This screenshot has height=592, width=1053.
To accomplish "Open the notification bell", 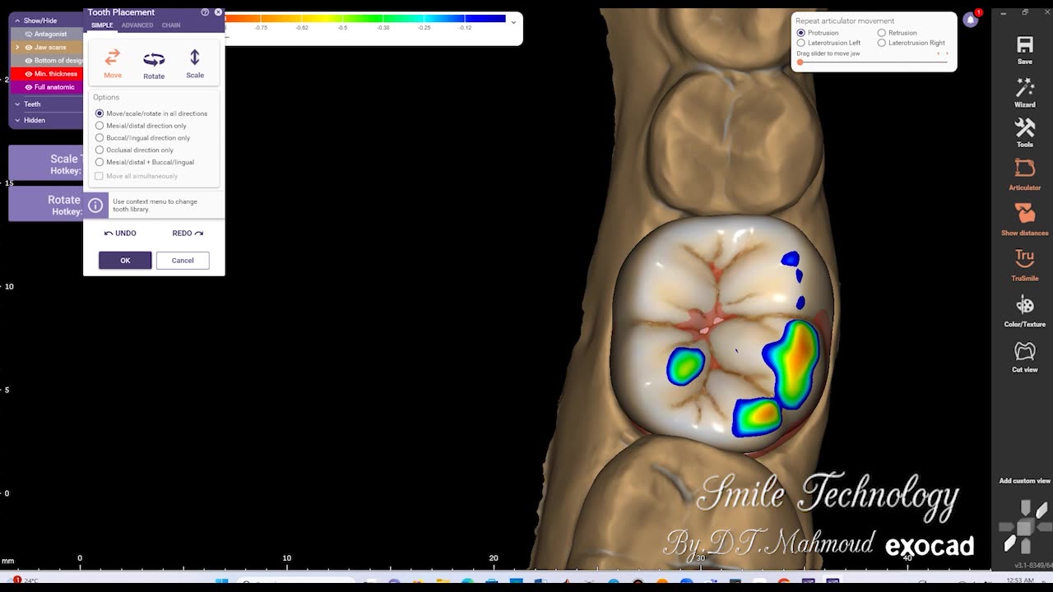I will 971,20.
